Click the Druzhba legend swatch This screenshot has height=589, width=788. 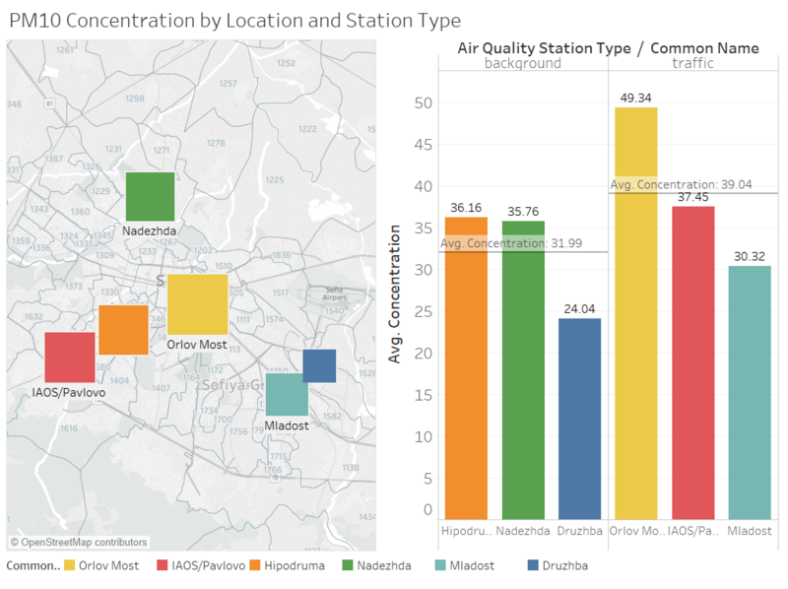pyautogui.click(x=534, y=567)
